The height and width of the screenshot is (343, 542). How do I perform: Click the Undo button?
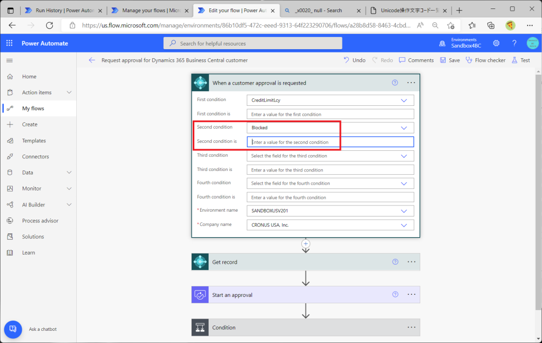(354, 60)
